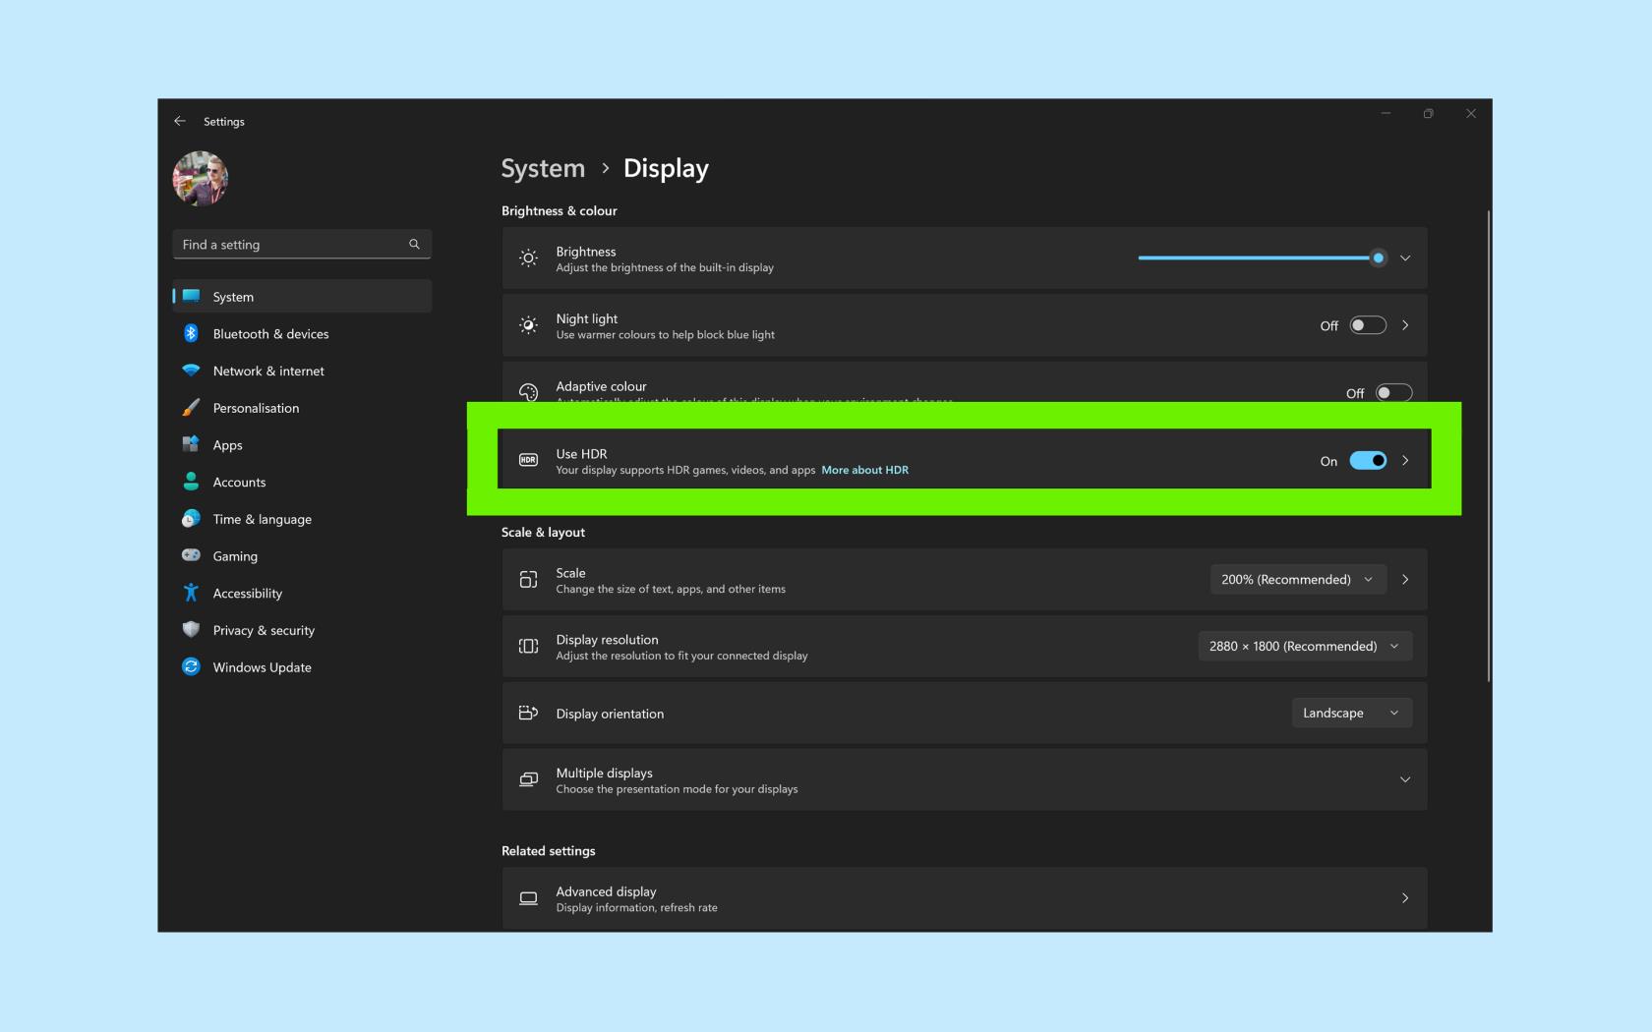The height and width of the screenshot is (1032, 1652).
Task: Select System in the sidebar
Action: (302, 296)
